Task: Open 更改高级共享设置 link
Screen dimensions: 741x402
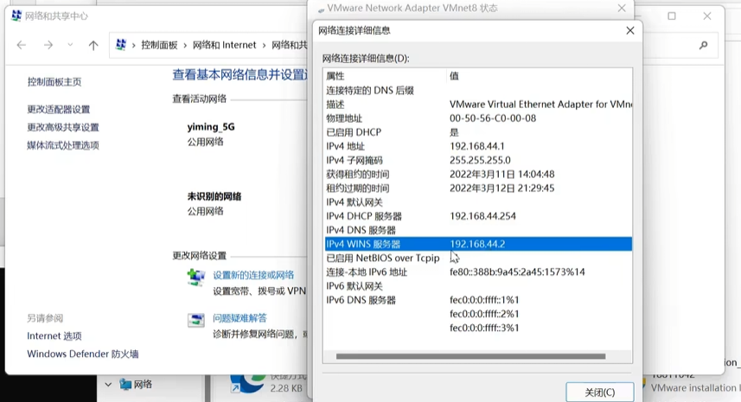Action: click(63, 127)
